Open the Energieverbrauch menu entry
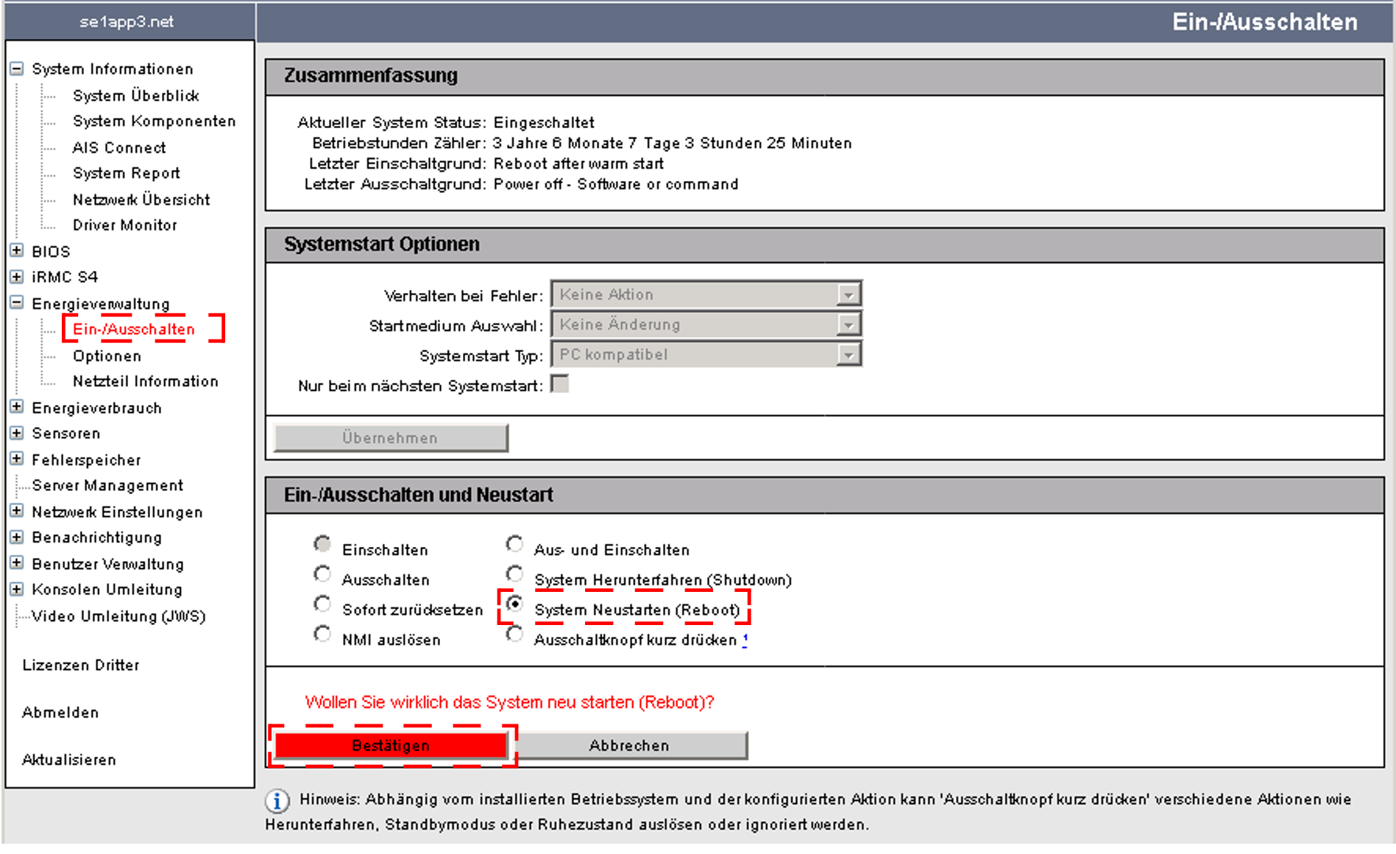This screenshot has height=854, width=1396. click(96, 408)
